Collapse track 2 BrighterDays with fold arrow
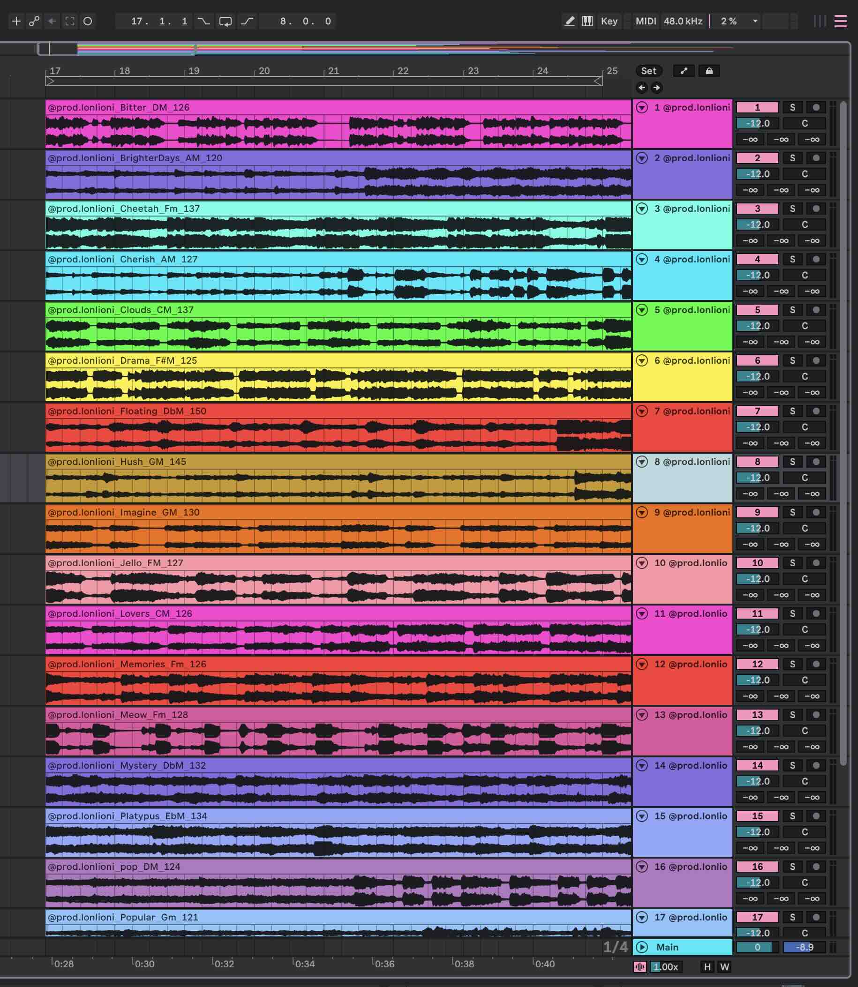This screenshot has height=987, width=858. 641,158
